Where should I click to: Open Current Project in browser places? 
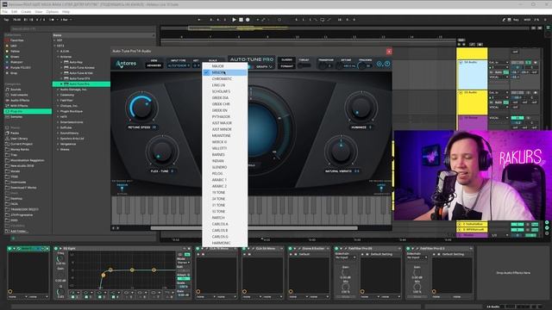click(28, 144)
